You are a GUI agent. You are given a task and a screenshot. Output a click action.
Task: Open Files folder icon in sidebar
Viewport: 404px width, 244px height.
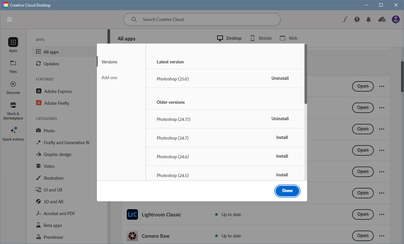[13, 63]
